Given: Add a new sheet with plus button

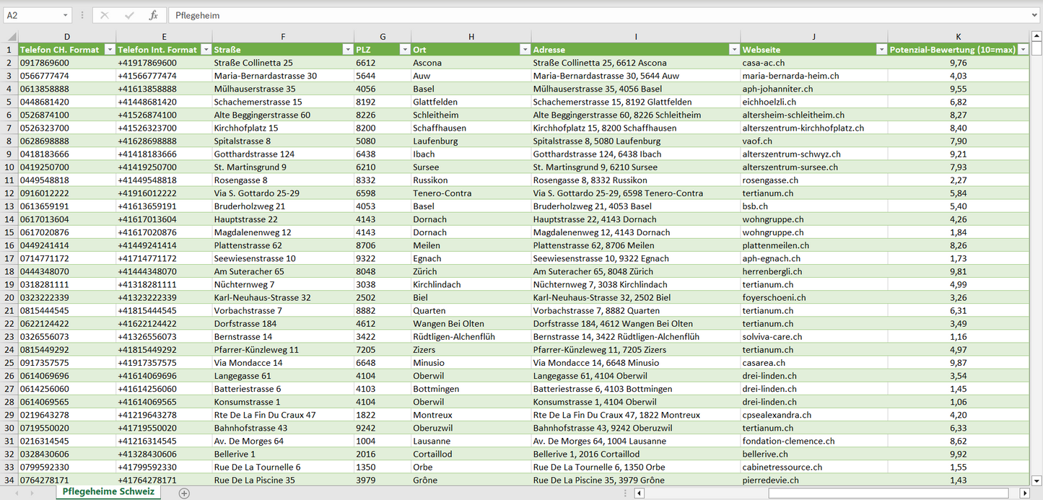Looking at the screenshot, I should click(x=184, y=493).
